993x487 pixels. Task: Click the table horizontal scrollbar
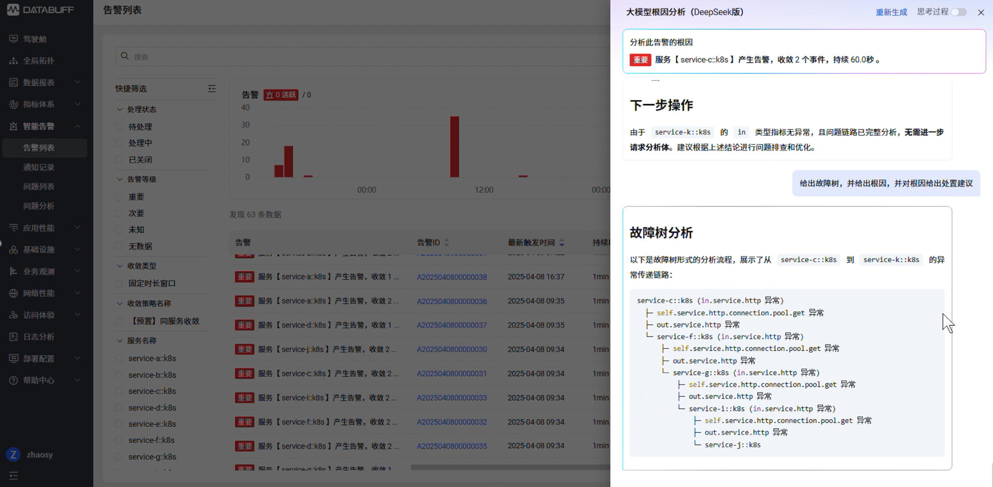click(x=510, y=467)
